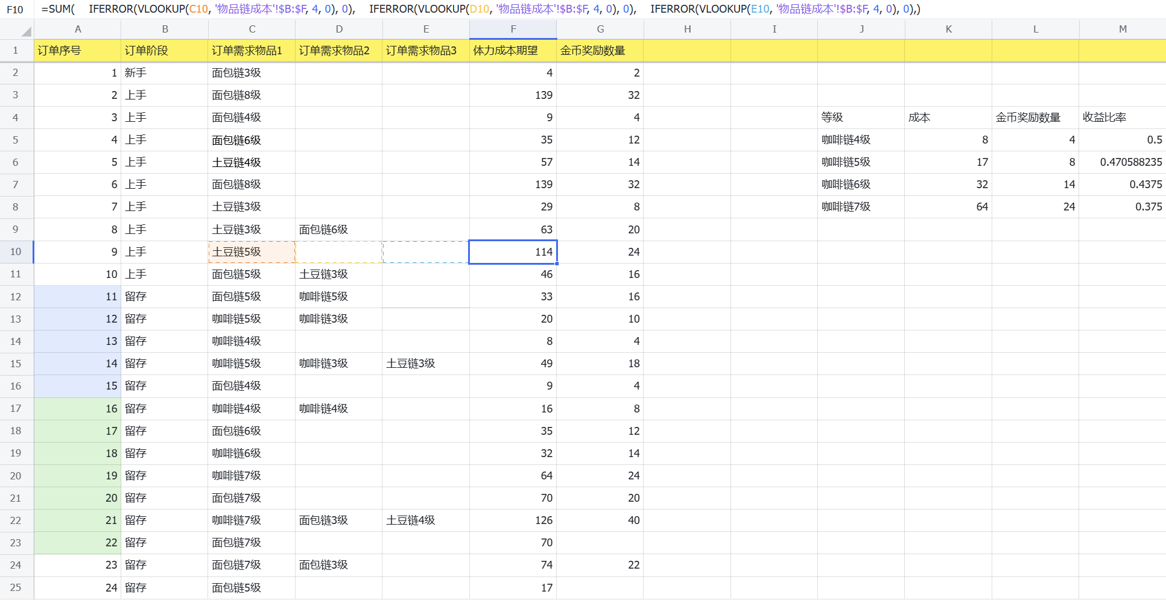Click order number 11 in blue cell

coord(78,297)
